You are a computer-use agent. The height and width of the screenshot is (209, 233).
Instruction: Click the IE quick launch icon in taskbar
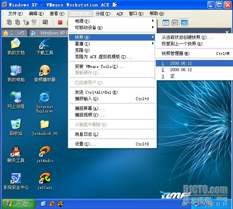pyautogui.click(x=43, y=204)
